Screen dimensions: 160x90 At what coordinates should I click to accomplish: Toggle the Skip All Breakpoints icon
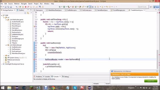tap(16, 7)
